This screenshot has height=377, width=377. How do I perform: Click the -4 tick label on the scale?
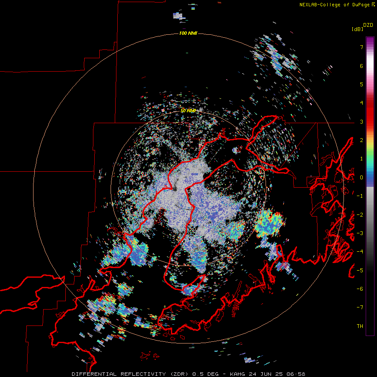(360, 251)
